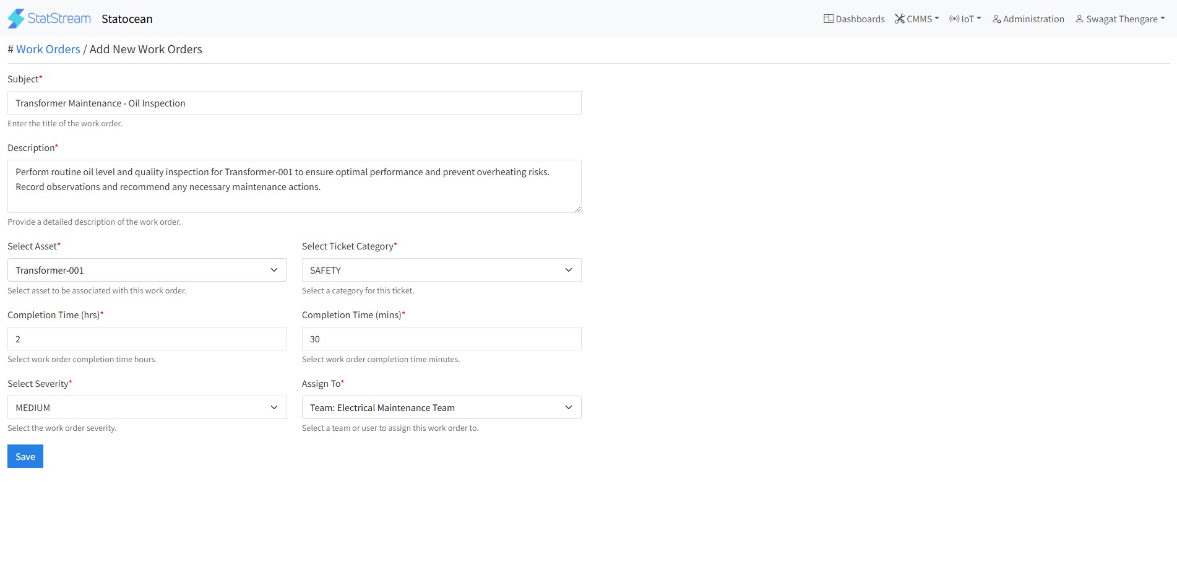Open the Assign To dropdown
This screenshot has height=585, width=1177.
441,407
